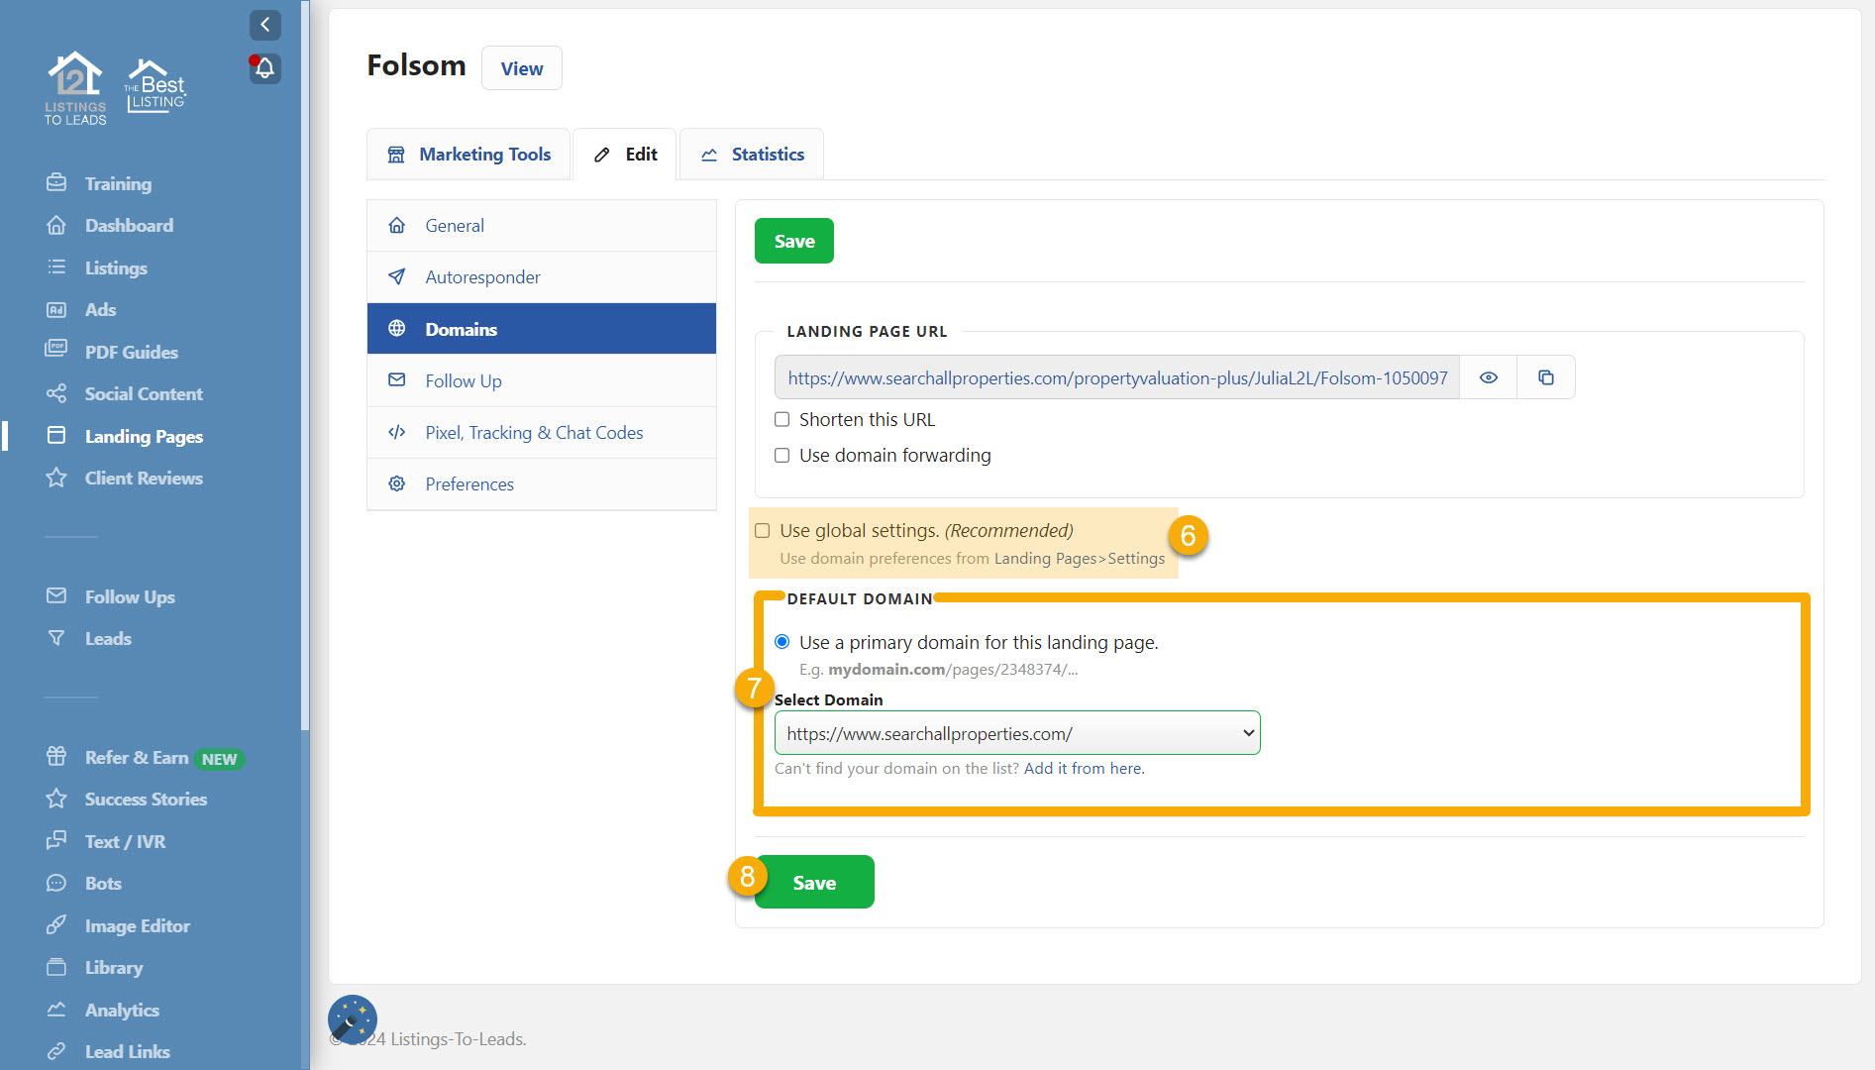Click the notification bell icon
Viewport: 1875px width, 1070px height.
[264, 68]
